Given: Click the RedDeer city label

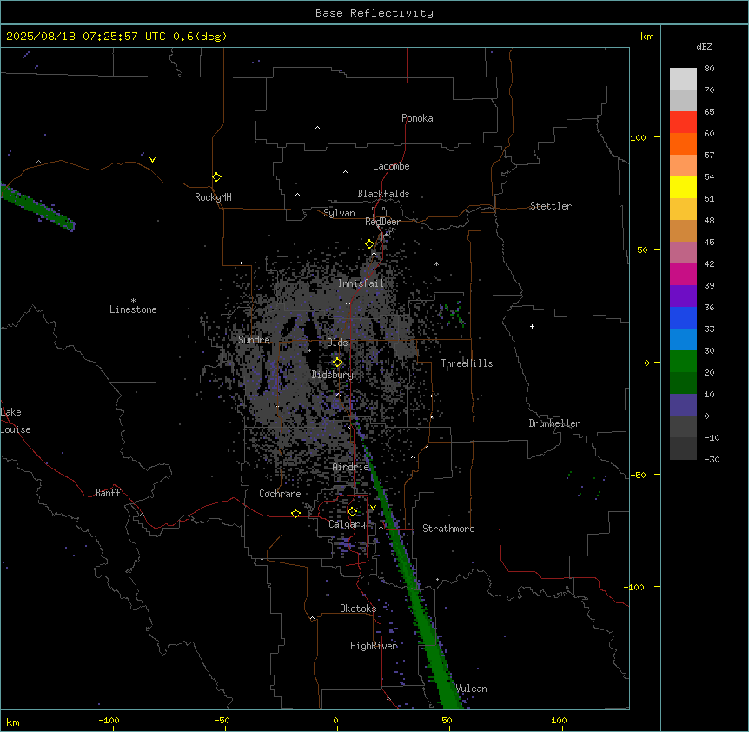Looking at the screenshot, I should pyautogui.click(x=382, y=222).
